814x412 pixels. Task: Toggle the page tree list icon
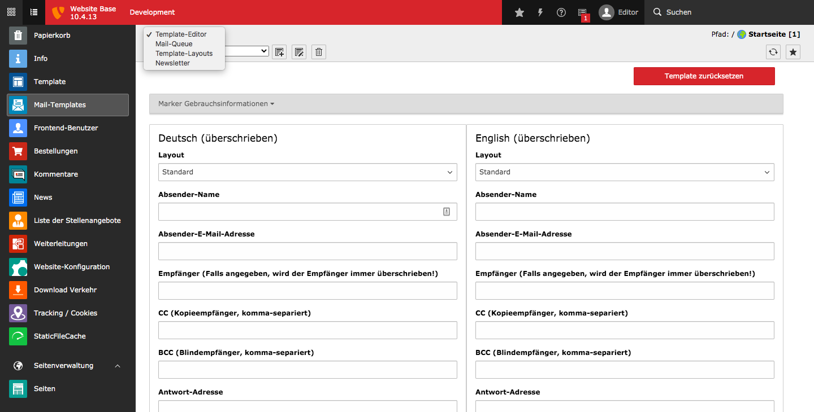coord(34,12)
